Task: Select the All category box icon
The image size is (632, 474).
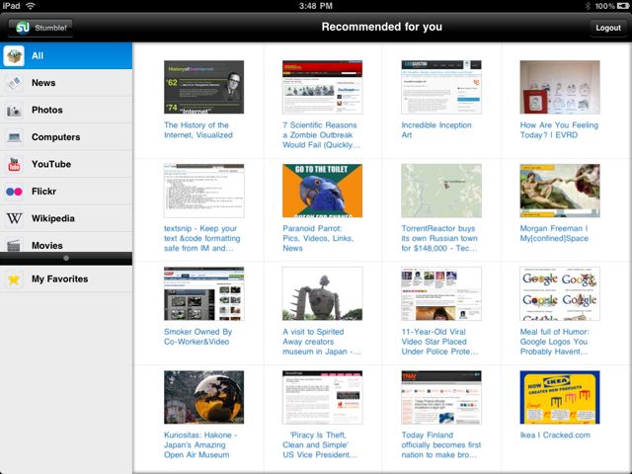Action: click(14, 55)
